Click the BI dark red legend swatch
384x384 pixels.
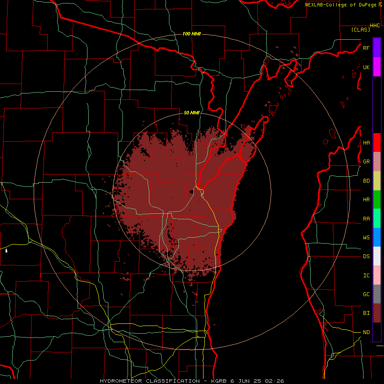pyautogui.click(x=377, y=313)
